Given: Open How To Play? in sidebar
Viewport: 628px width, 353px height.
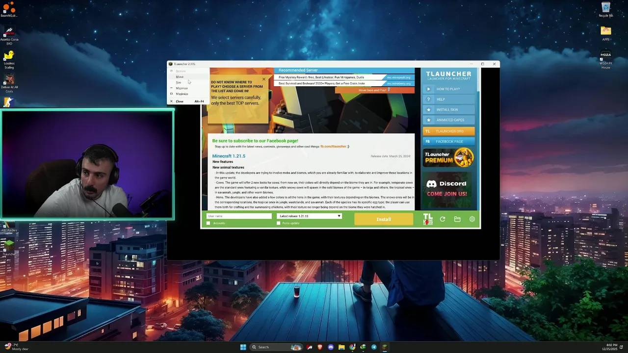Looking at the screenshot, I should click(x=448, y=89).
